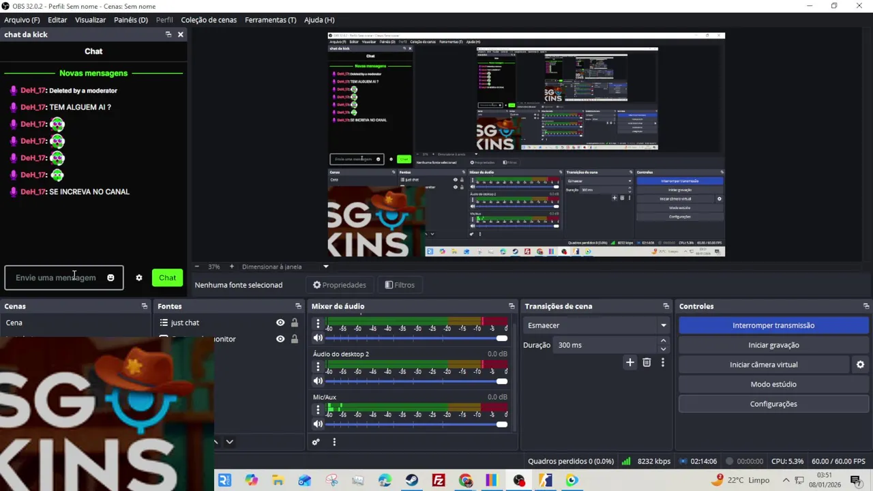Undock the Fontes panel
This screenshot has height=491, width=873.
point(298,306)
